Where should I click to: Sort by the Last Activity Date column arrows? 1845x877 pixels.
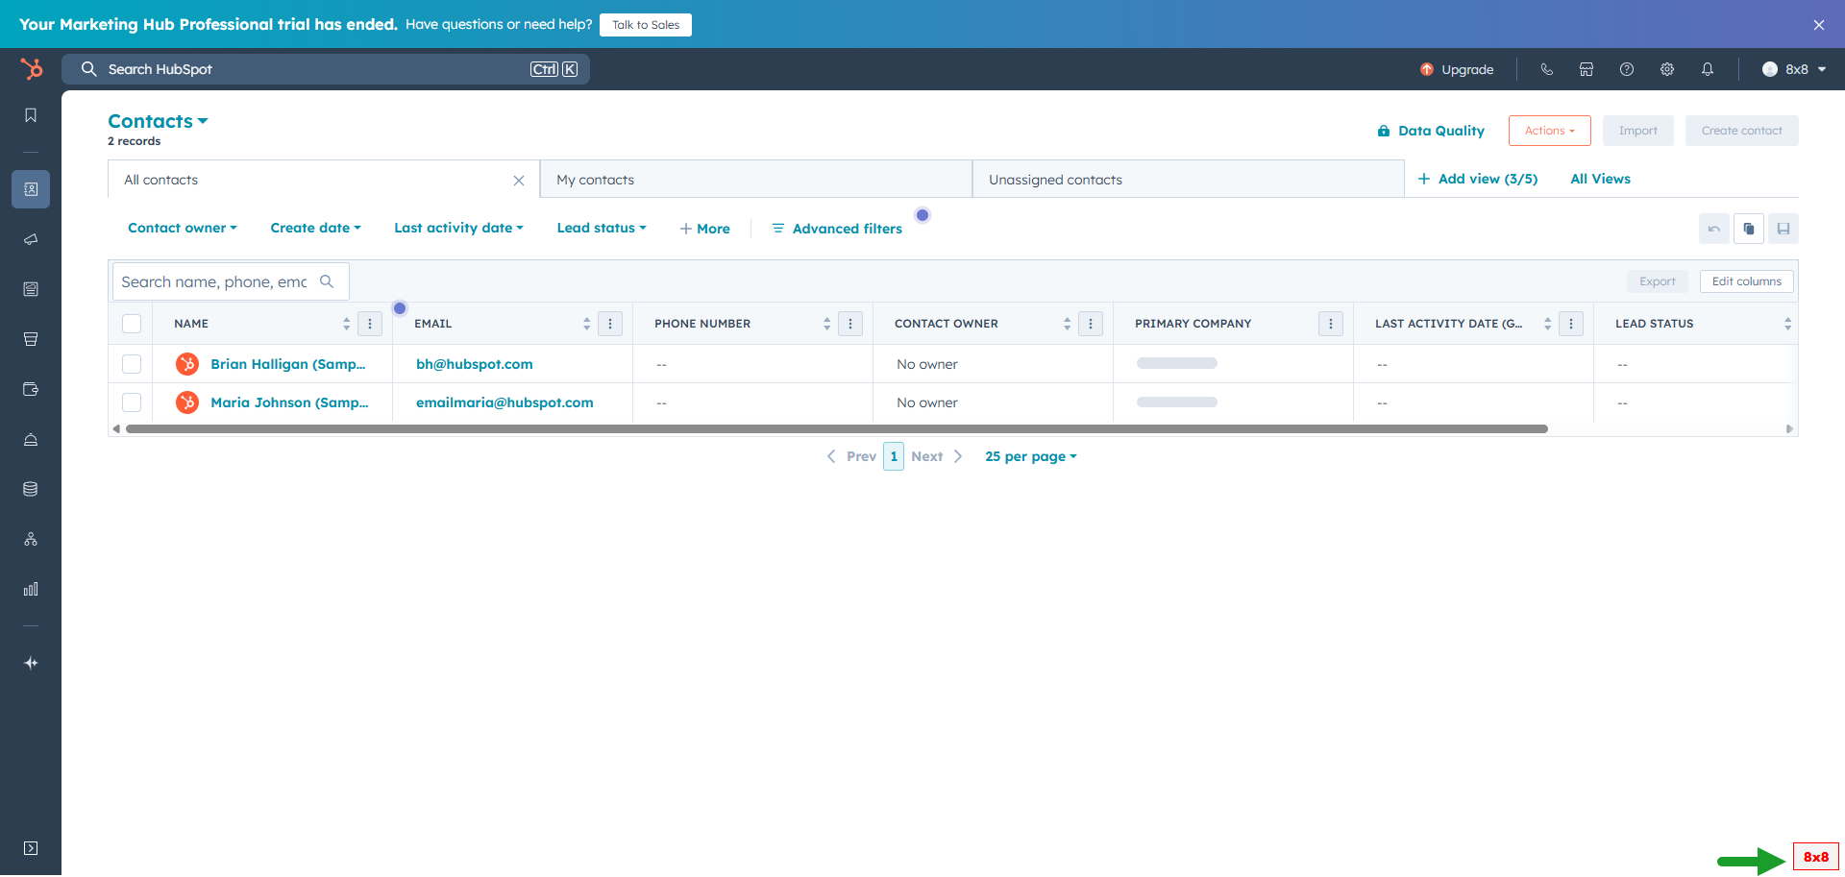(x=1547, y=324)
